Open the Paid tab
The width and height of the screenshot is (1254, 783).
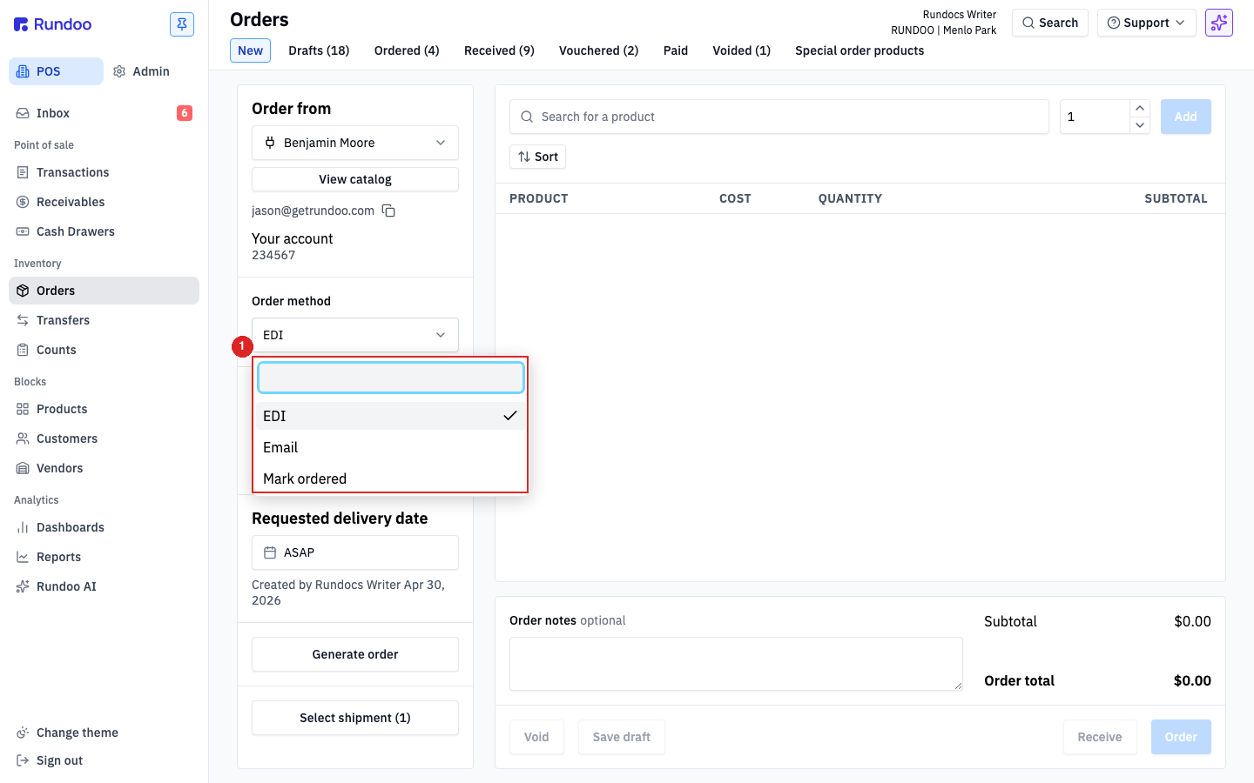tap(676, 50)
